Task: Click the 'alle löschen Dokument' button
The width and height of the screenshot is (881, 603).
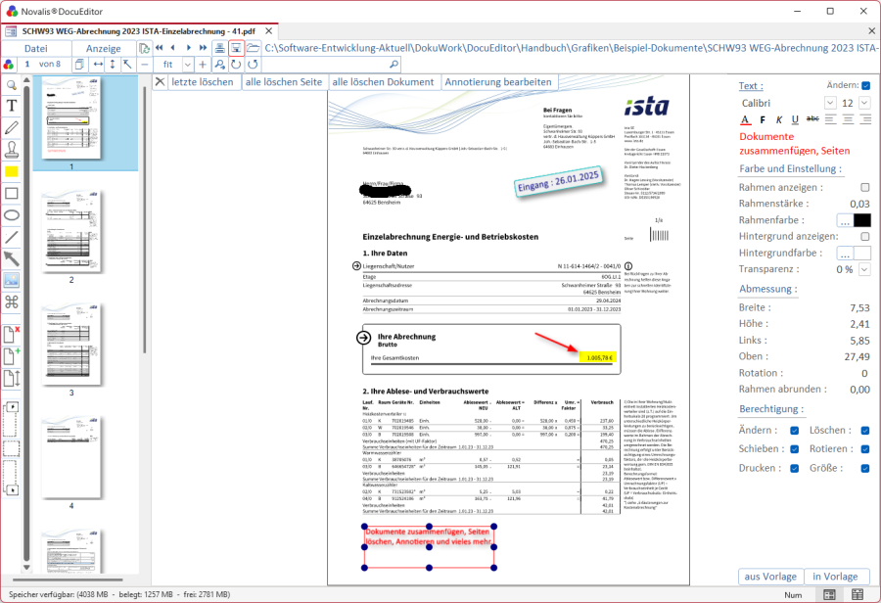Action: pos(383,81)
